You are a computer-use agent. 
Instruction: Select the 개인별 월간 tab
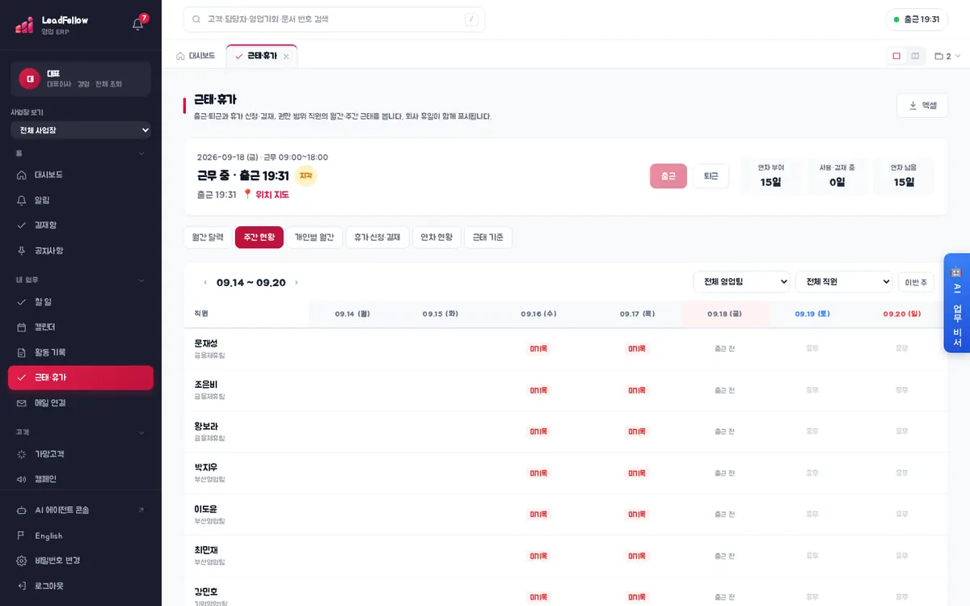[314, 238]
